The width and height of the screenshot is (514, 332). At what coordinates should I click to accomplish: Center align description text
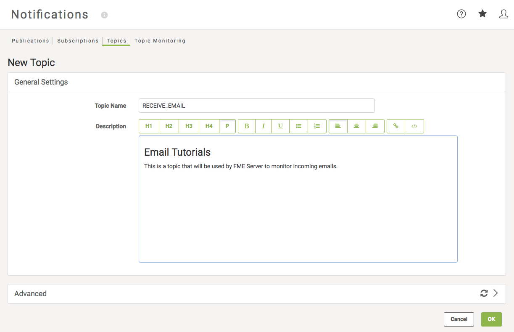[356, 126]
